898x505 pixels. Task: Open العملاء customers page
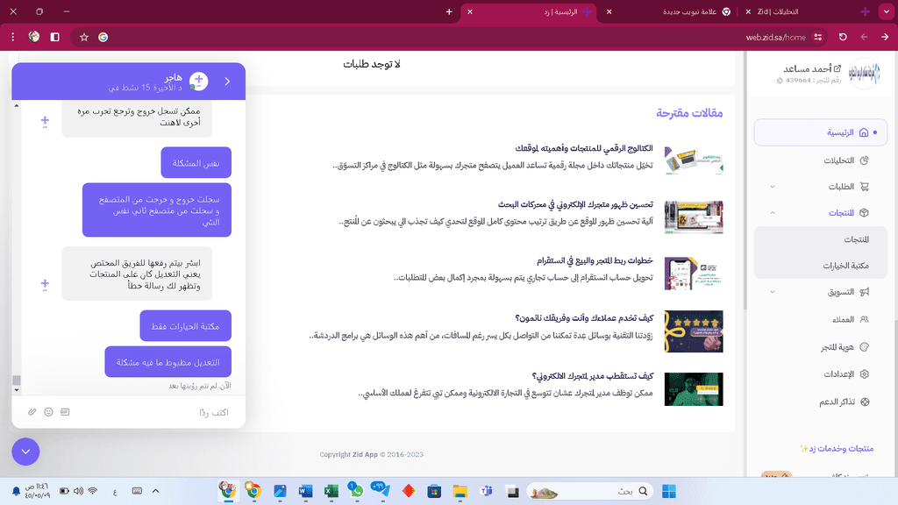point(843,319)
